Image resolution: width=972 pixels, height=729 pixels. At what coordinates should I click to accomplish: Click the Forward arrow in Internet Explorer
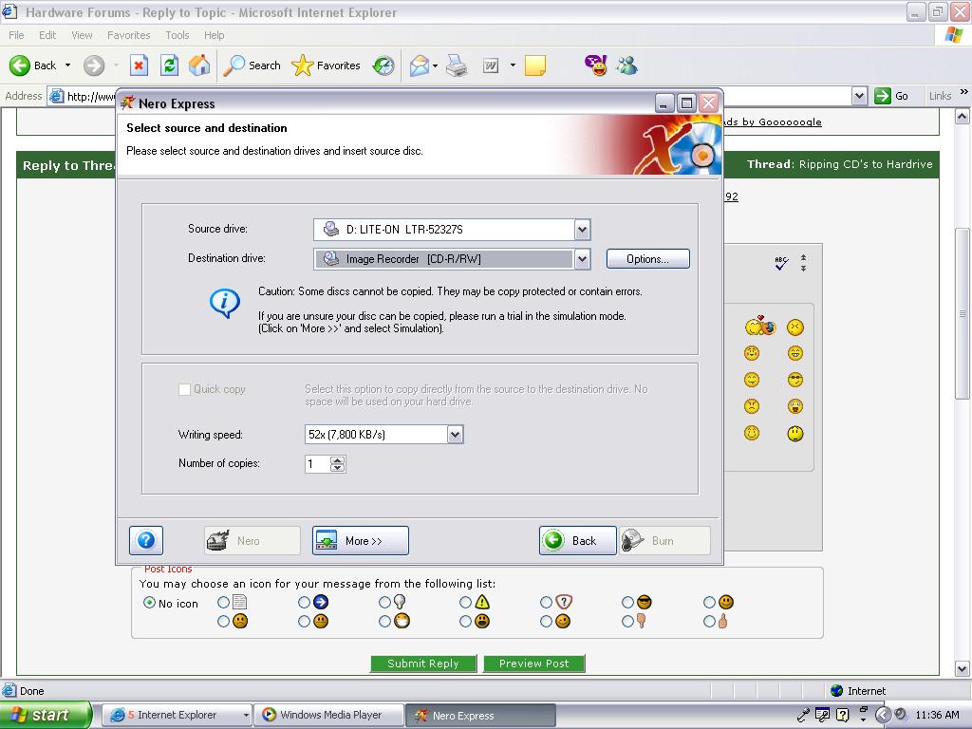(94, 65)
